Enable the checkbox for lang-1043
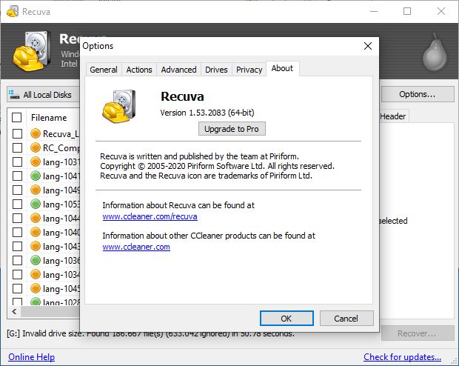 [x=17, y=246]
